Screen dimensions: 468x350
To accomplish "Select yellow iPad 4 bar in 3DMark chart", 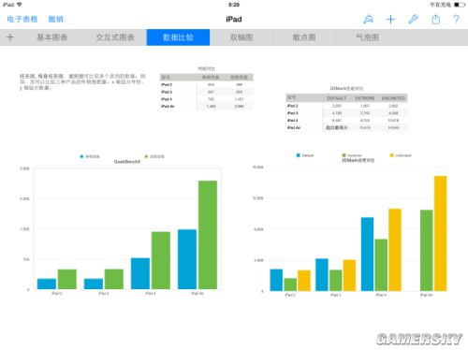I will [x=395, y=250].
